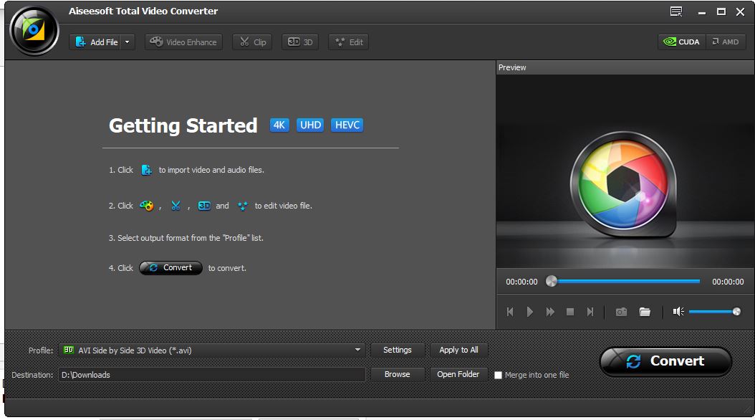This screenshot has width=755, height=420.
Task: Maximize the converter window
Action: [721, 11]
